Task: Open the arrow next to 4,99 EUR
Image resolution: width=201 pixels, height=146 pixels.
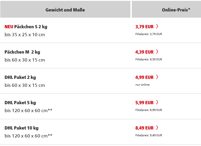Action: coord(157,77)
